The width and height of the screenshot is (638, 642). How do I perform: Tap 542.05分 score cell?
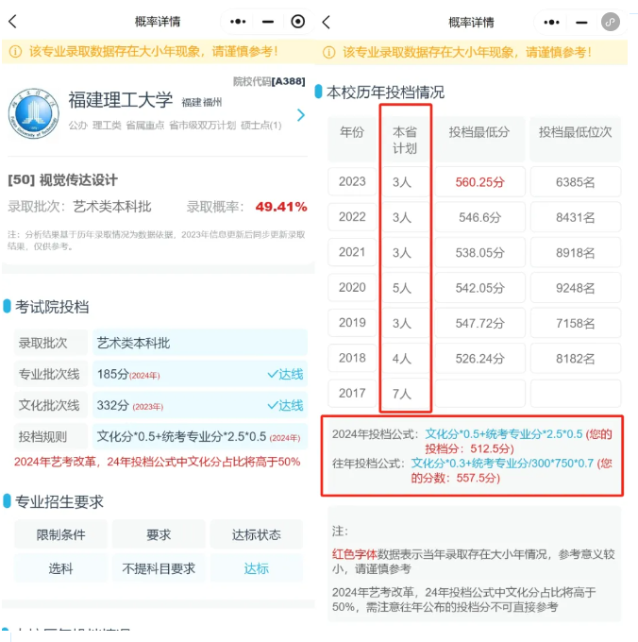tap(479, 287)
